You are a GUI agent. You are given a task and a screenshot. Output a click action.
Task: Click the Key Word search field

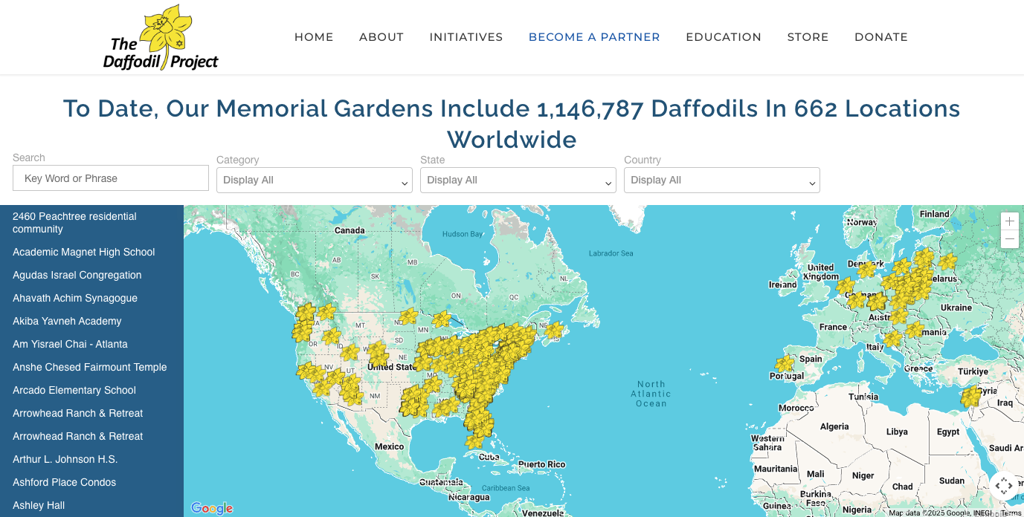pyautogui.click(x=111, y=178)
